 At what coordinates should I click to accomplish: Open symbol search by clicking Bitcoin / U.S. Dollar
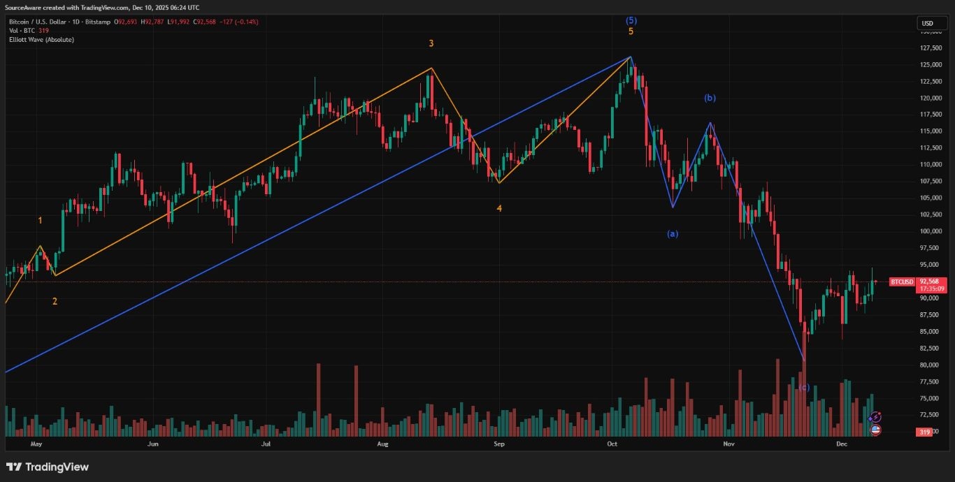pyautogui.click(x=38, y=22)
